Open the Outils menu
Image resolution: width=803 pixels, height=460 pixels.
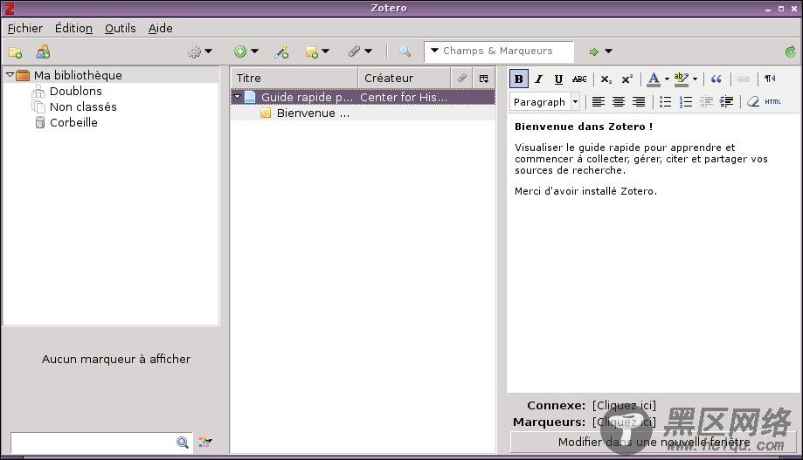point(121,28)
